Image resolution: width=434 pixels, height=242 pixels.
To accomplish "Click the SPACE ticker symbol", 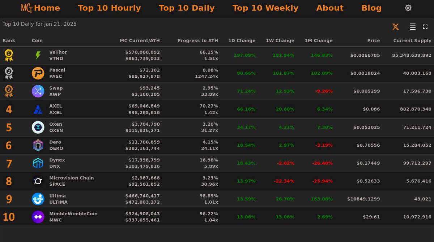I will [x=57, y=184].
